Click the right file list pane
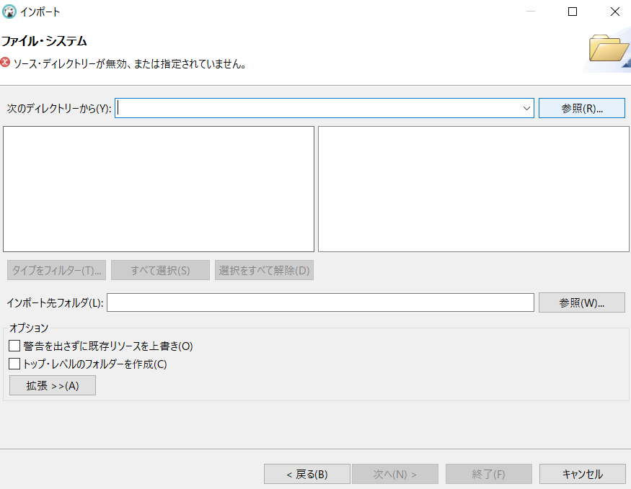Image resolution: width=631 pixels, height=489 pixels. coord(474,189)
